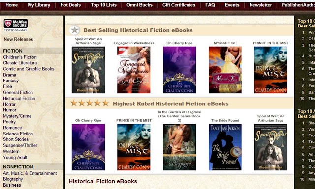
Task: Open the FAQ nav item
Action: pos(210,5)
